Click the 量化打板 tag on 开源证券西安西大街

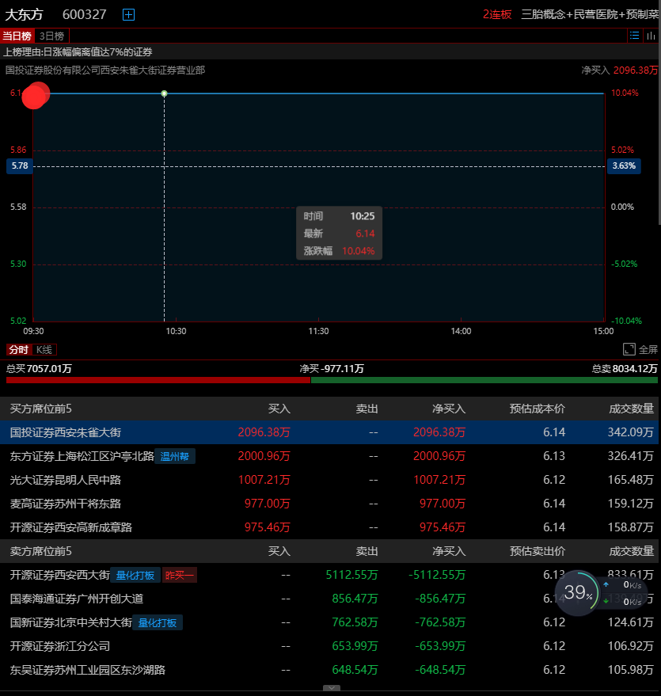pos(135,576)
